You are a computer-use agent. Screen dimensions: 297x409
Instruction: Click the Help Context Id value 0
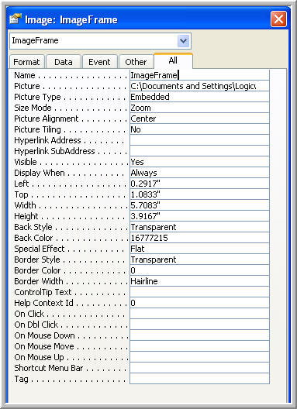coord(199,303)
